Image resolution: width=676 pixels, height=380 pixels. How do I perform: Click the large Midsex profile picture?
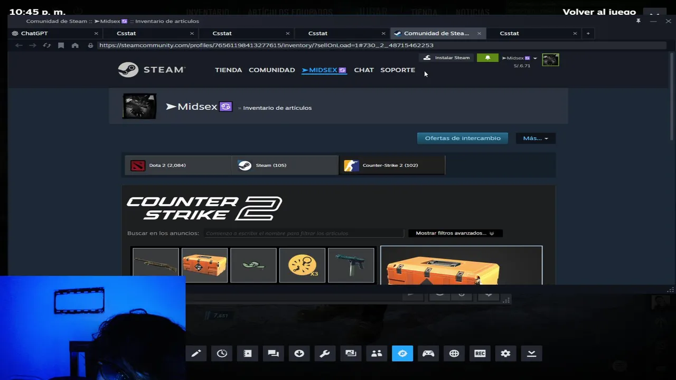[139, 106]
